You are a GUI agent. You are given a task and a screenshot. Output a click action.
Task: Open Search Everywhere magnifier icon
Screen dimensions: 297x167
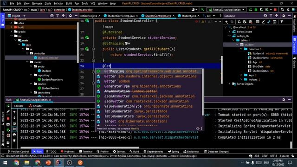point(282,9)
